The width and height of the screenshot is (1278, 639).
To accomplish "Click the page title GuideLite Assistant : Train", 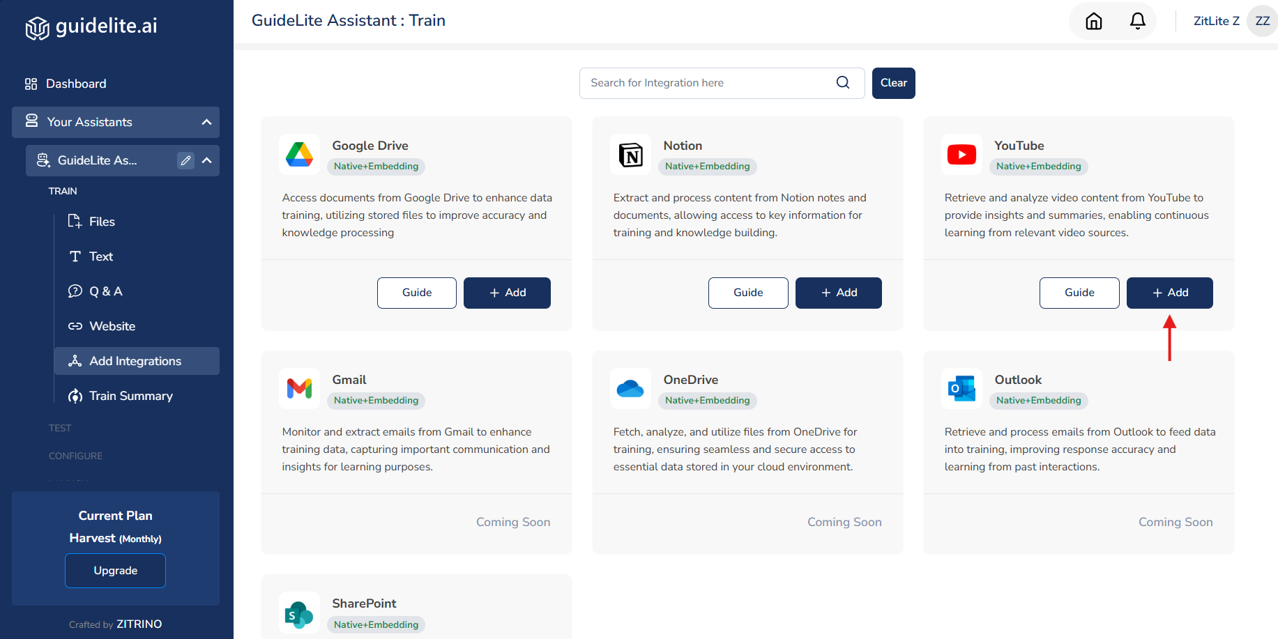I will (x=348, y=20).
